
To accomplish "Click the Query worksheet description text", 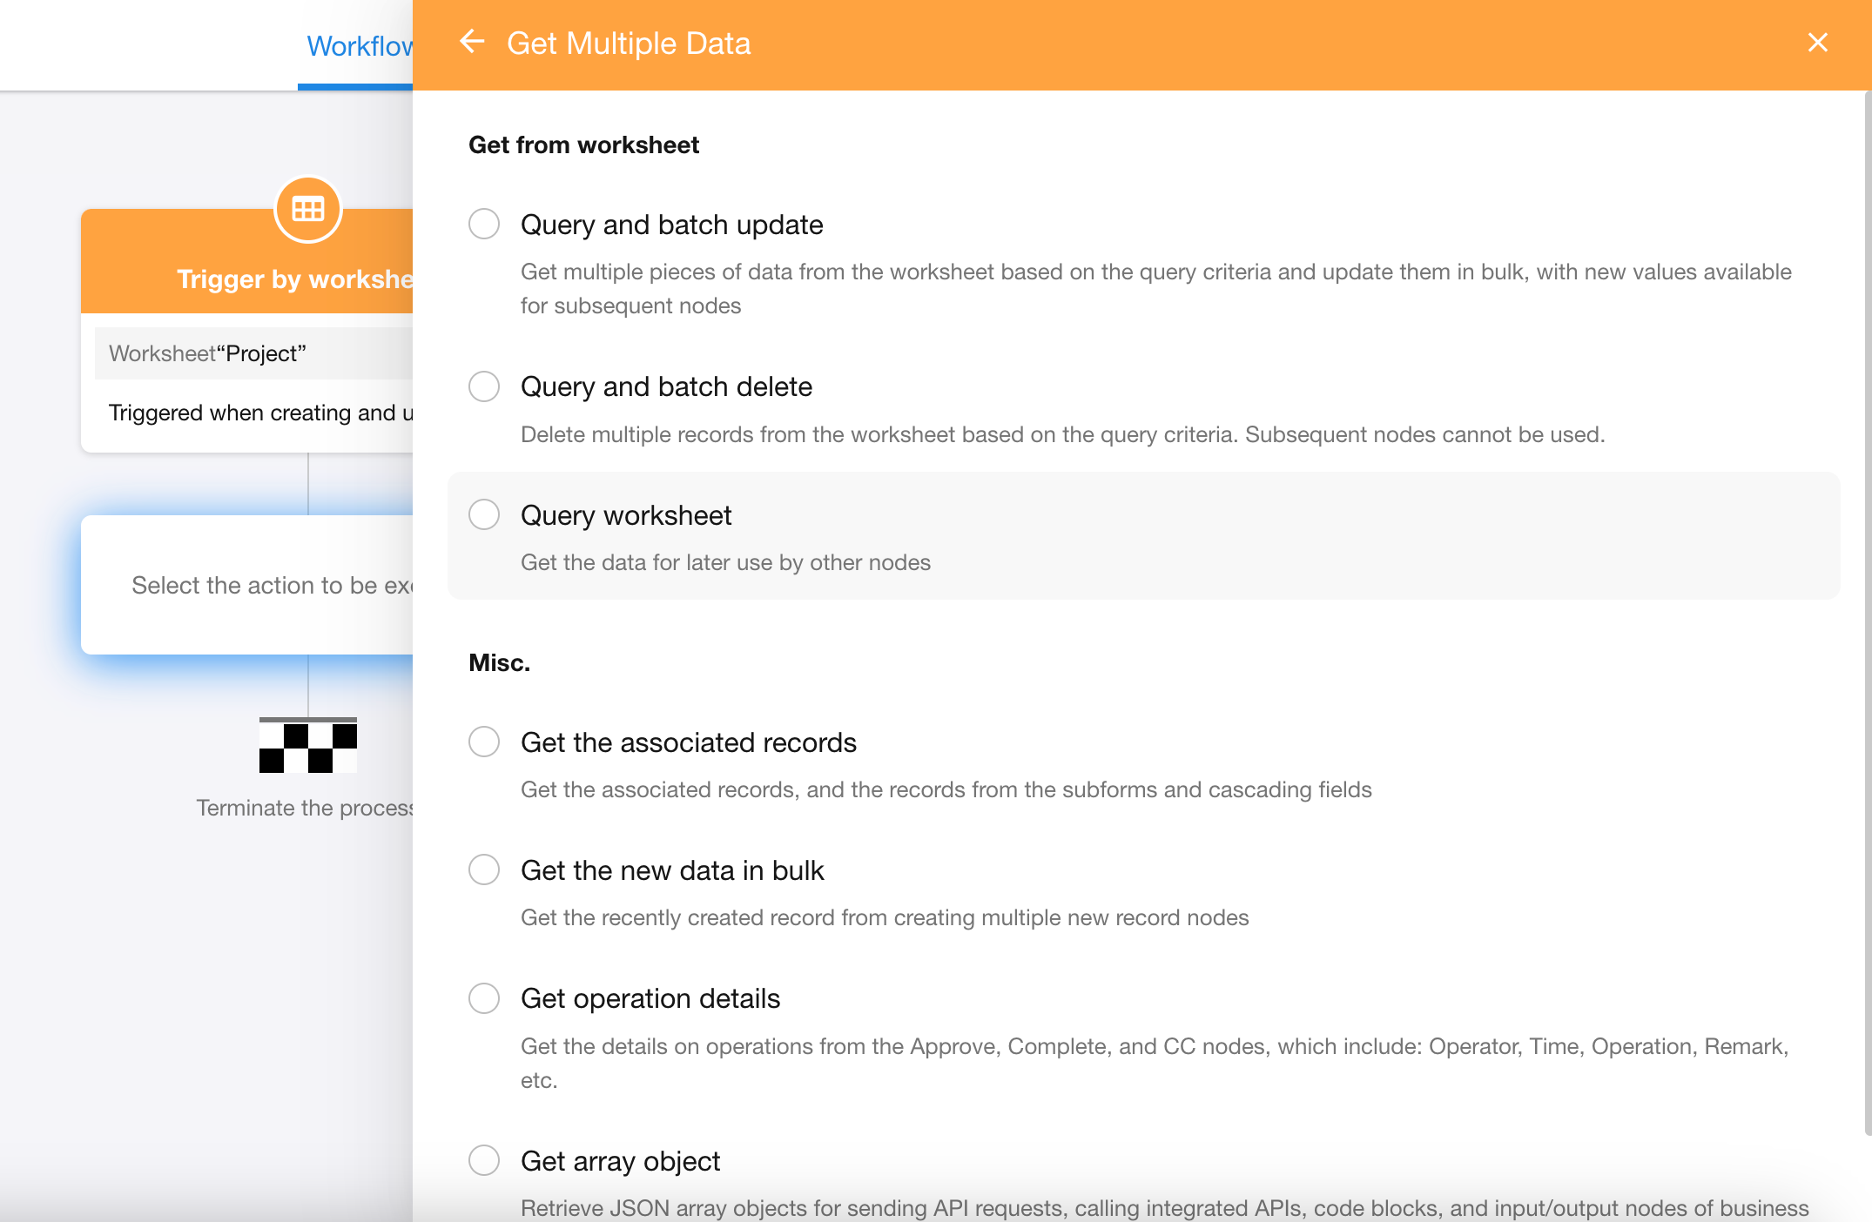I will [725, 563].
